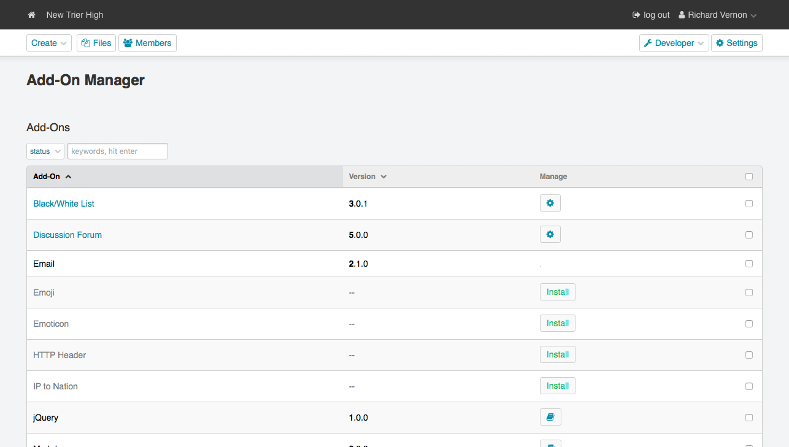
Task: Open the Members section
Action: click(147, 43)
